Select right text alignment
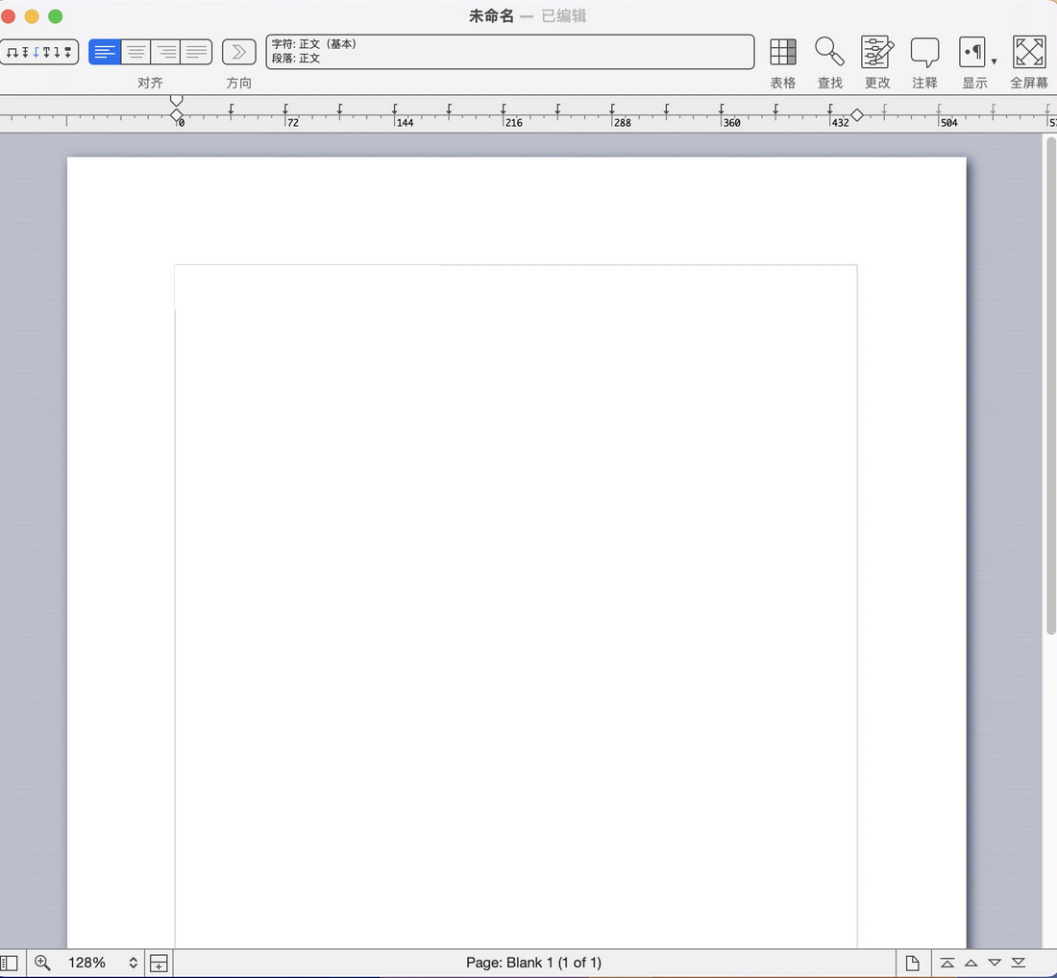The height and width of the screenshot is (978, 1057). 166,52
